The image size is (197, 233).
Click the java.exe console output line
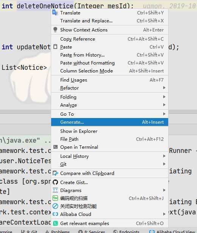[x=25, y=140]
